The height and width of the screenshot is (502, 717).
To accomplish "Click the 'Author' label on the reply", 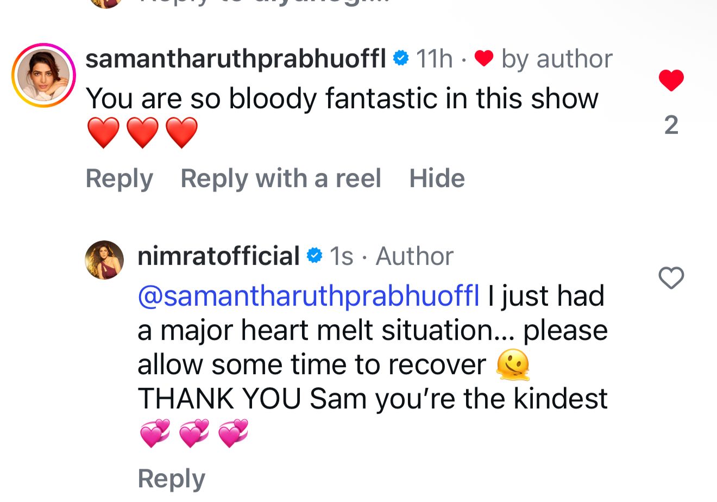I will (x=414, y=256).
